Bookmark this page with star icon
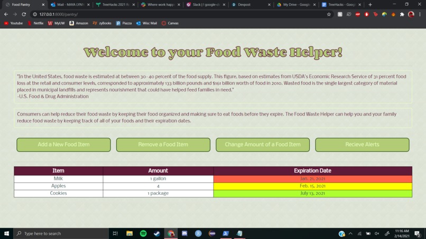This screenshot has width=426, height=239. pyautogui.click(x=329, y=14)
